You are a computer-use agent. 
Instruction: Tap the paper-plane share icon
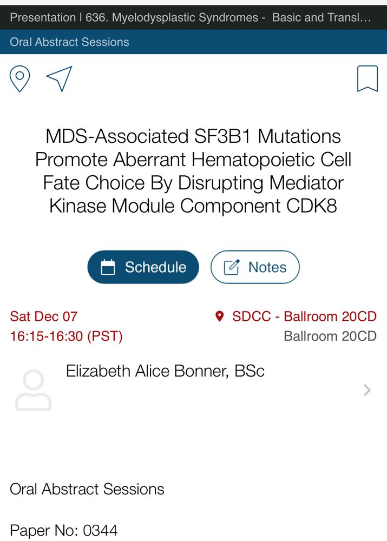pyautogui.click(x=60, y=78)
